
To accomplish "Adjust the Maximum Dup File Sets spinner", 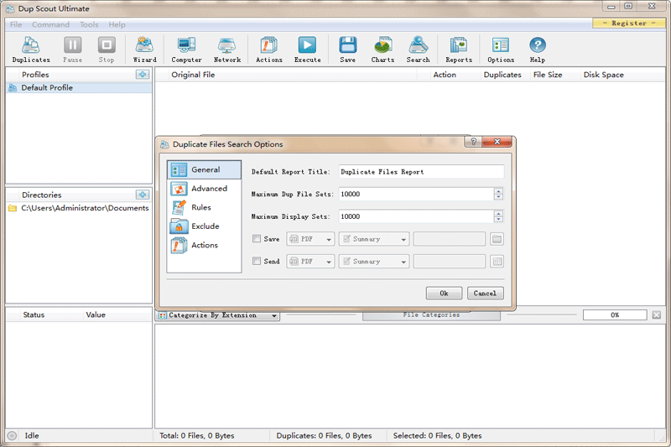I will coord(498,194).
